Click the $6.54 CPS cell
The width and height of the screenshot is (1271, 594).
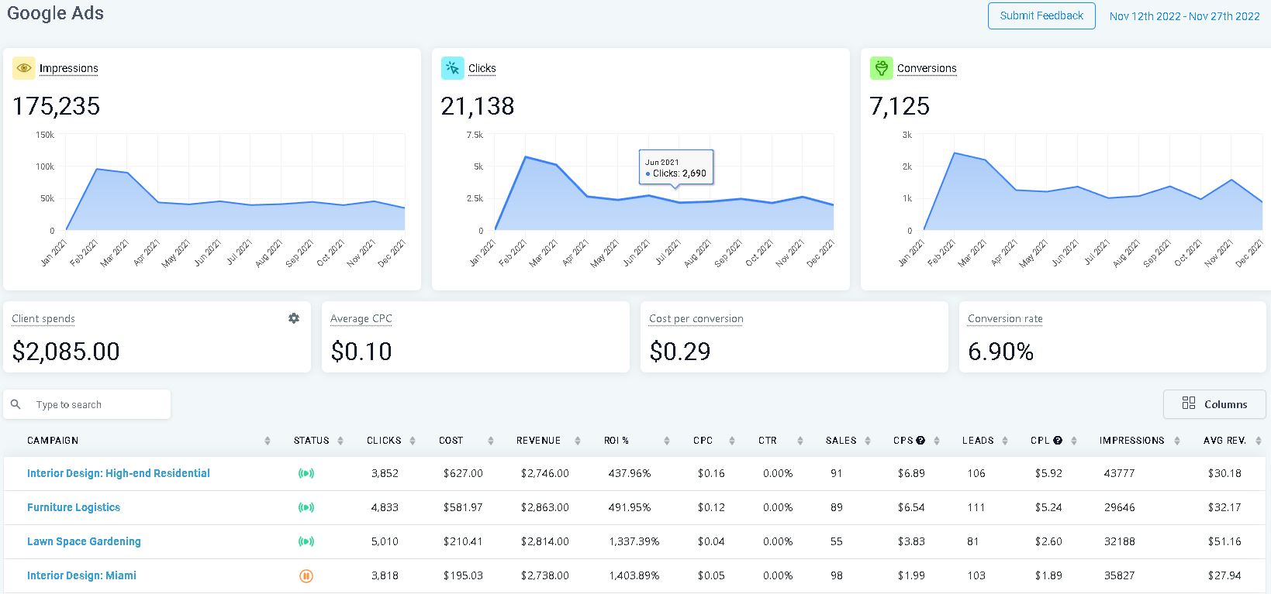(x=911, y=507)
